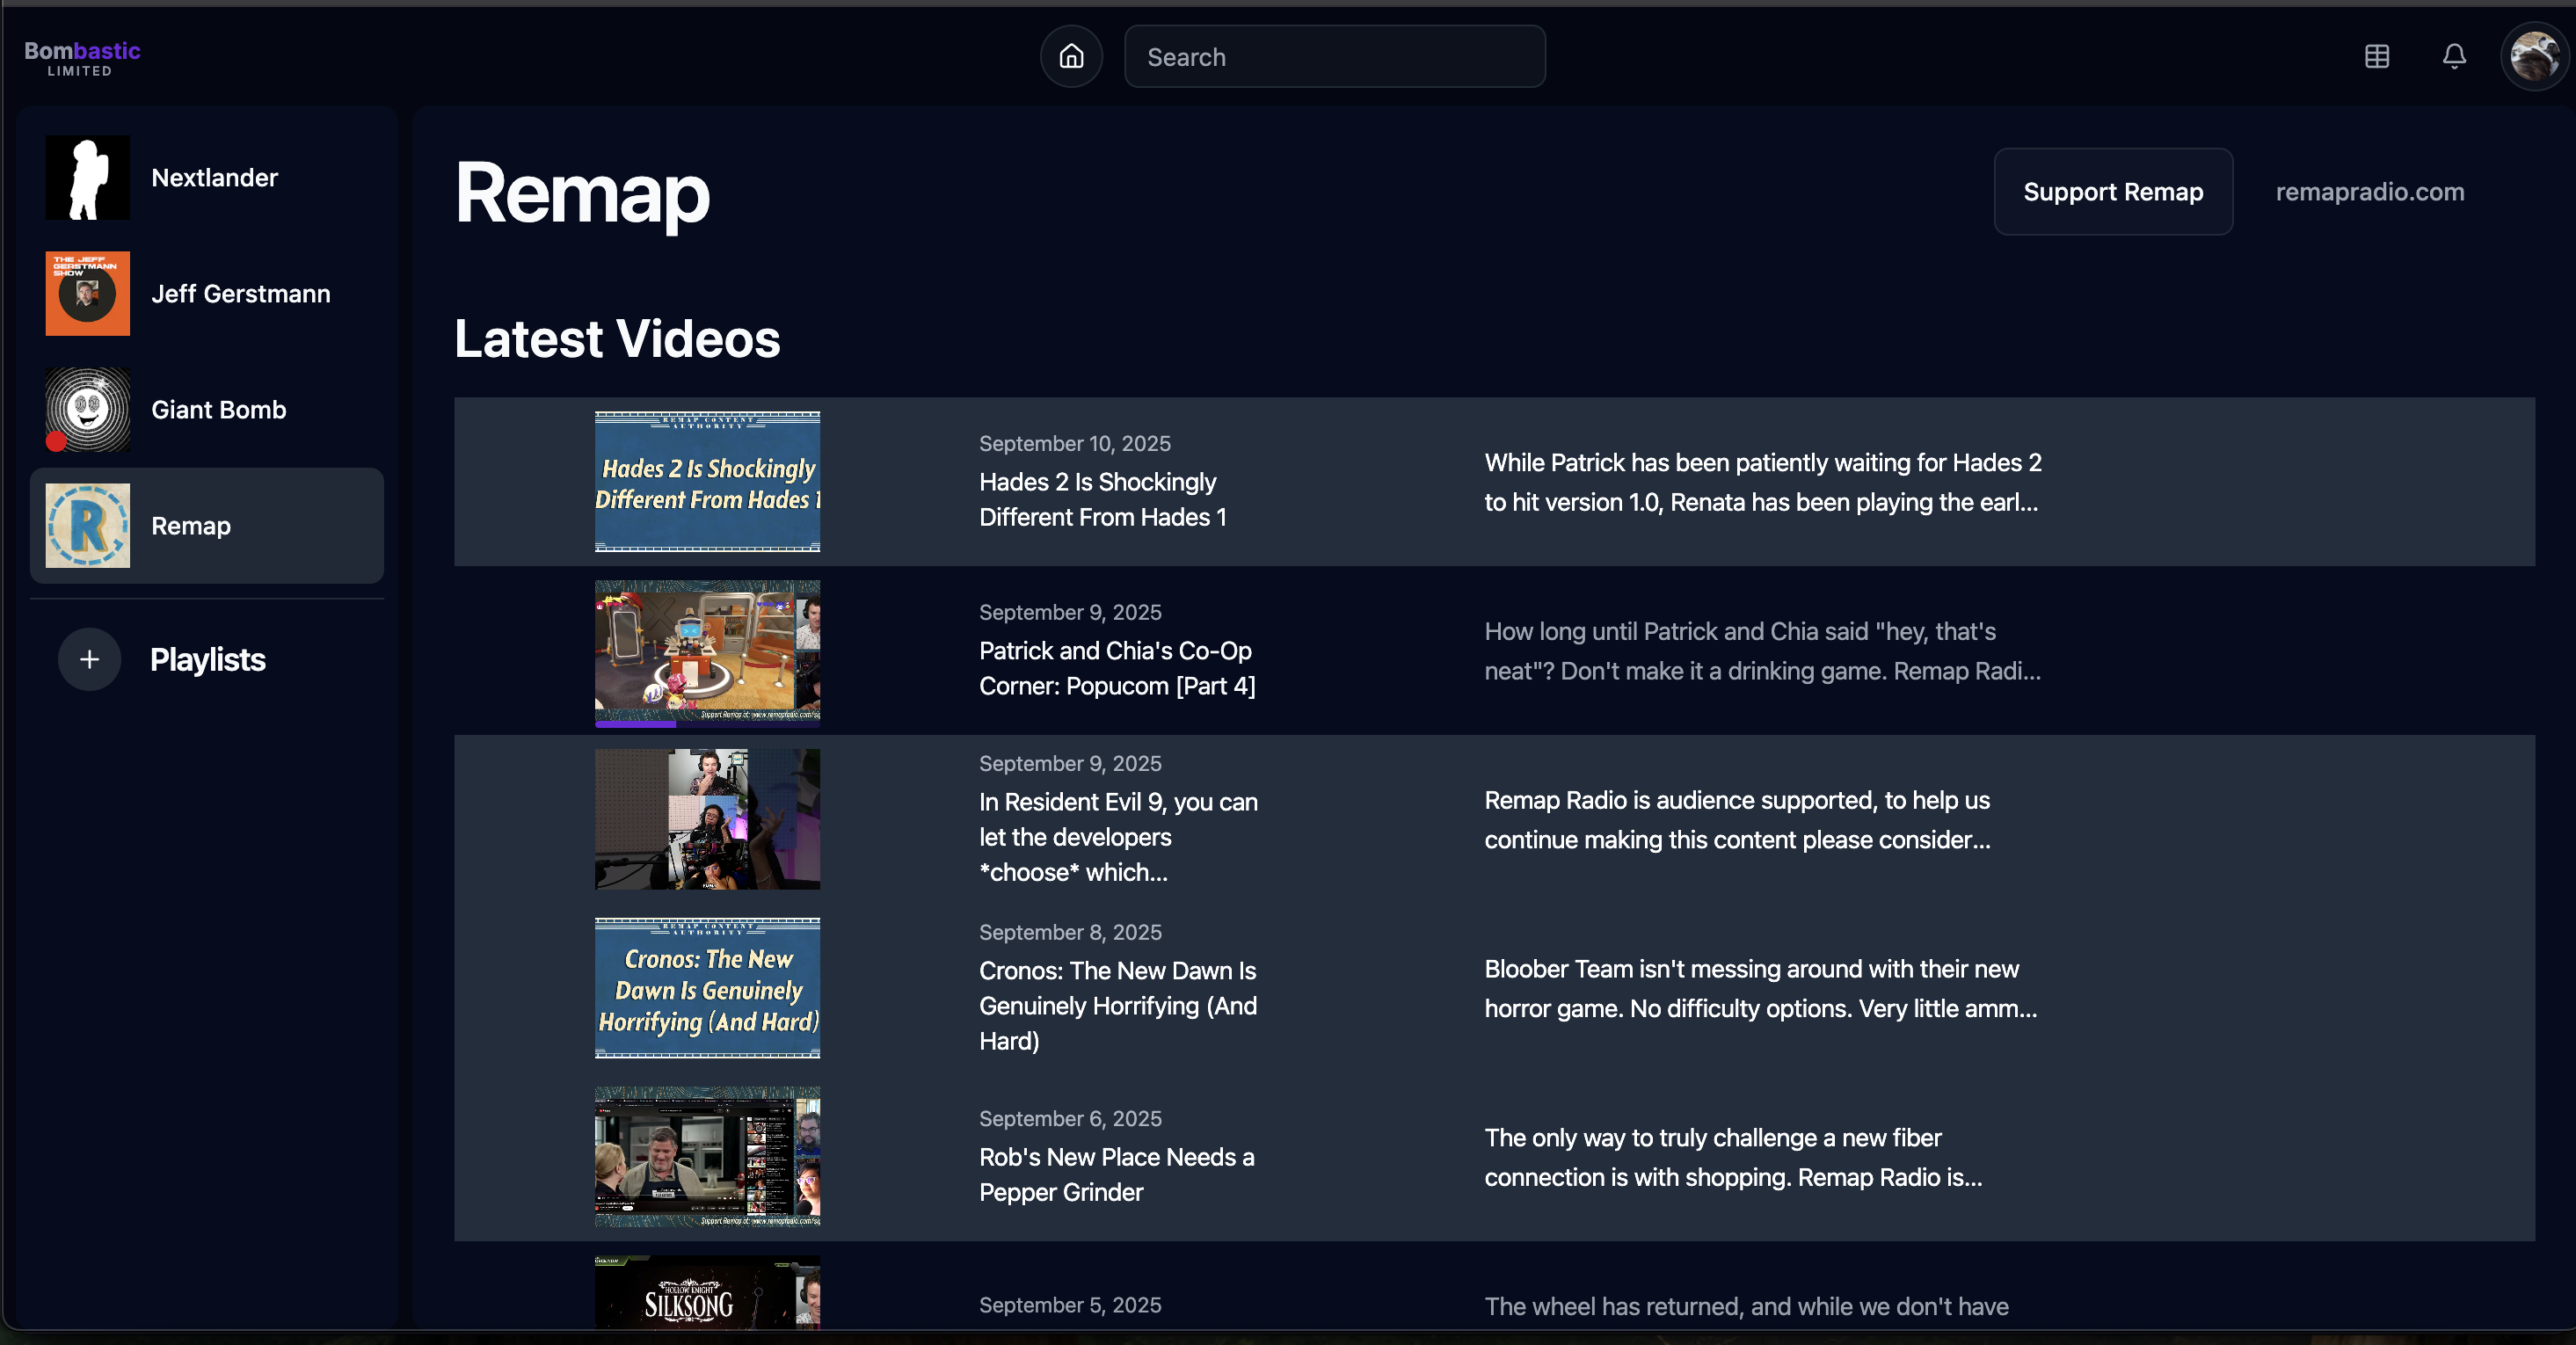Open the grid view icon in header
Screen dimensions: 2576x1345
coord(2377,56)
